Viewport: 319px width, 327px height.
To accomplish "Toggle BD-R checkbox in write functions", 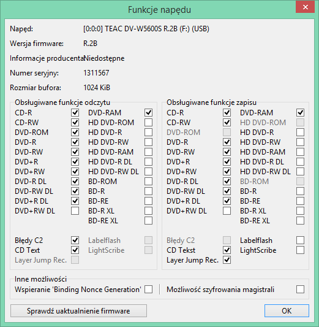I will (300, 191).
